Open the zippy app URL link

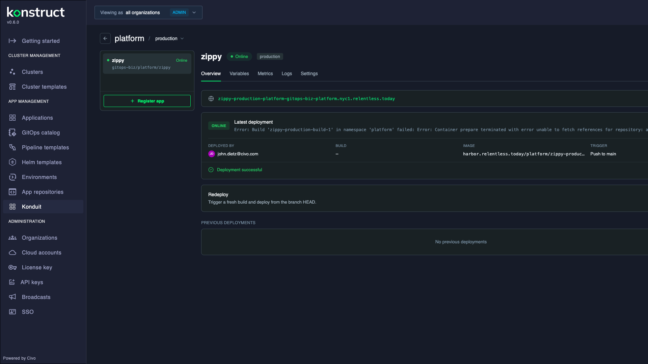(x=306, y=99)
